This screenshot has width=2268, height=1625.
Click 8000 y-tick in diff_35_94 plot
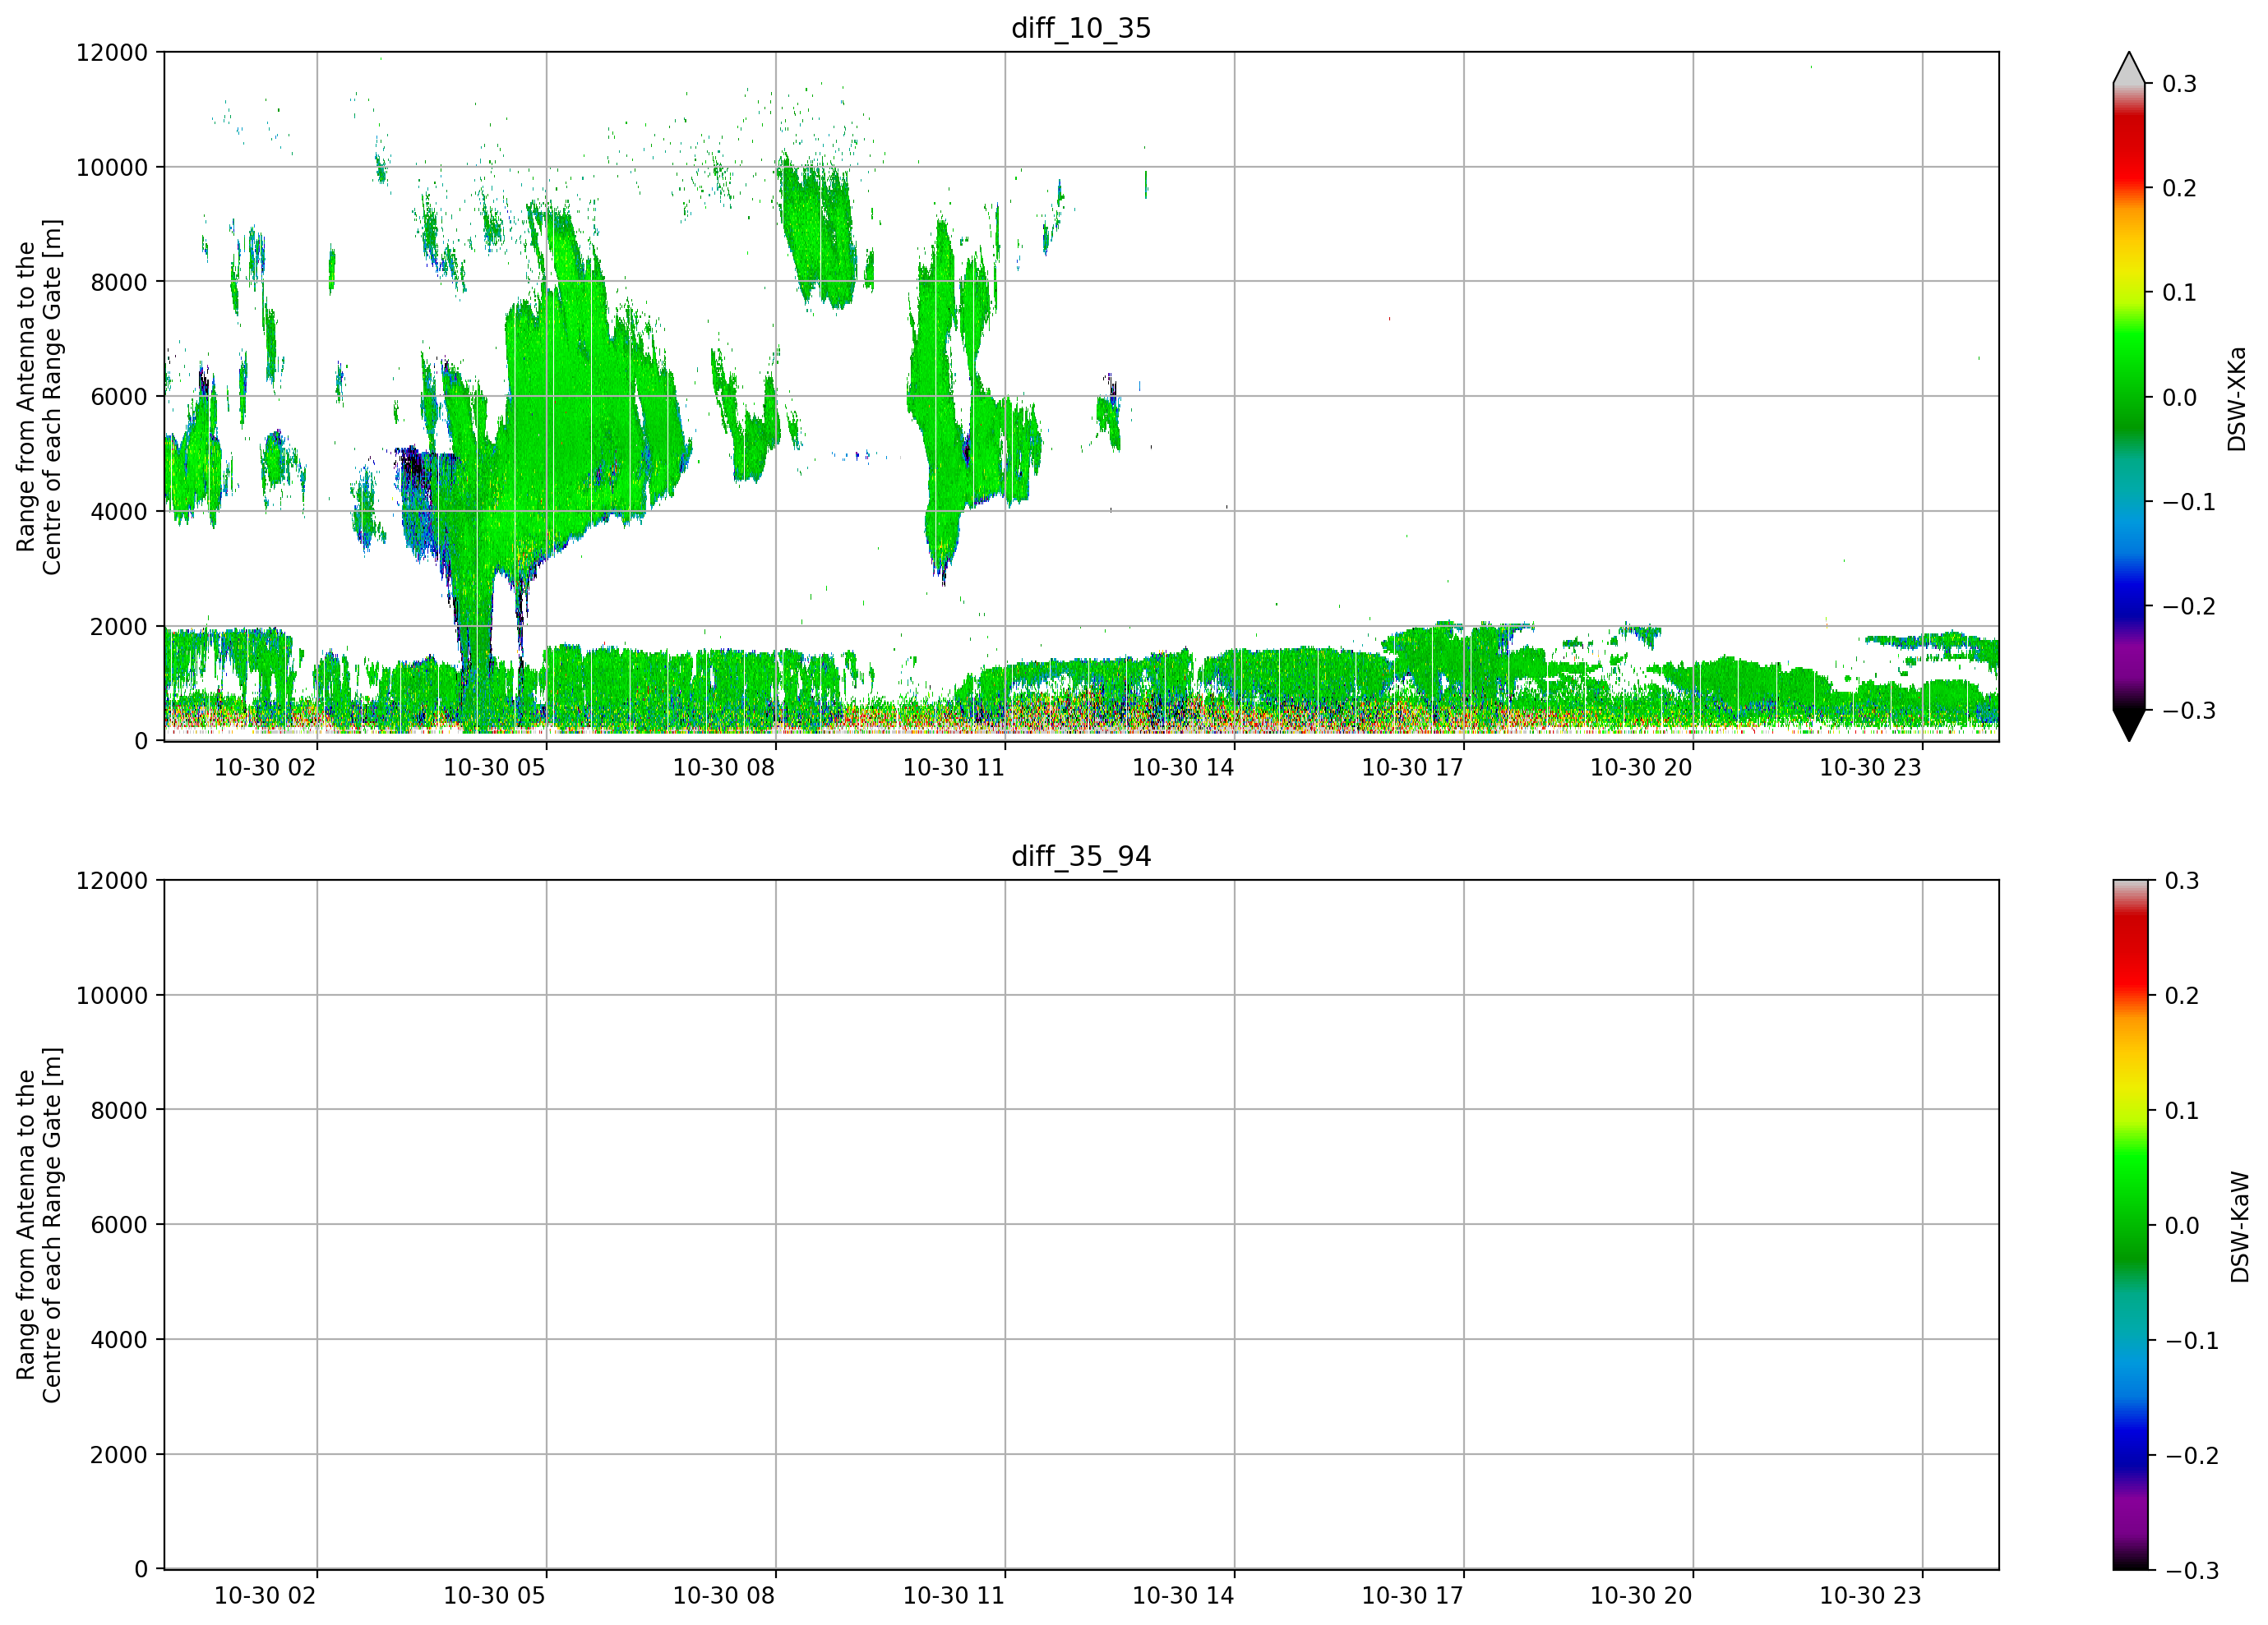119,1111
